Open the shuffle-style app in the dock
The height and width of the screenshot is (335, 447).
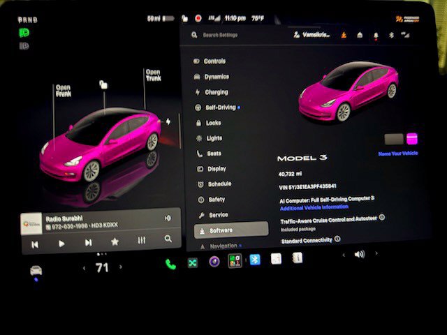point(193,263)
